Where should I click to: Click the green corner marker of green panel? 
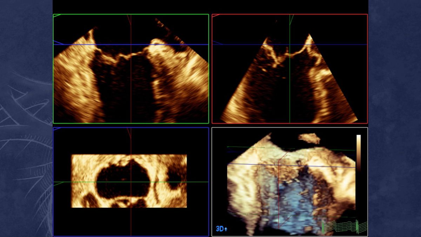(x=57, y=15)
